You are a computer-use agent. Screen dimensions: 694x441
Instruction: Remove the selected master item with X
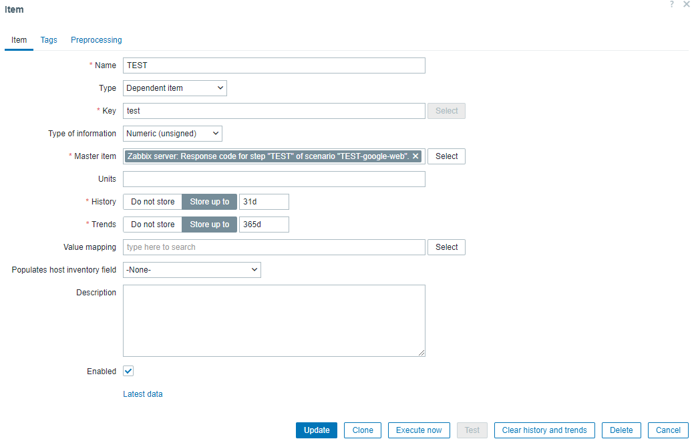415,156
